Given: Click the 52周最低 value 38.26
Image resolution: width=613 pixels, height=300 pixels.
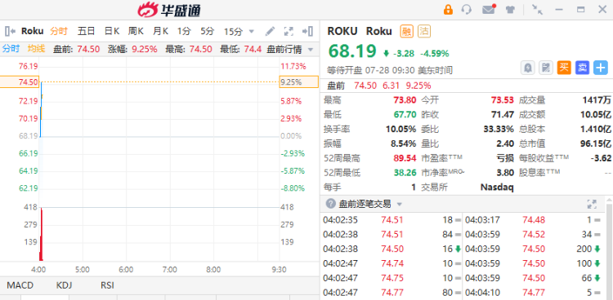Looking at the screenshot, I should [405, 173].
